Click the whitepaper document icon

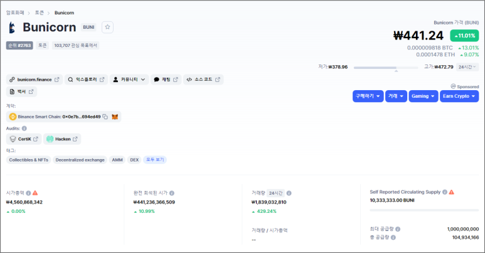pyautogui.click(x=12, y=92)
